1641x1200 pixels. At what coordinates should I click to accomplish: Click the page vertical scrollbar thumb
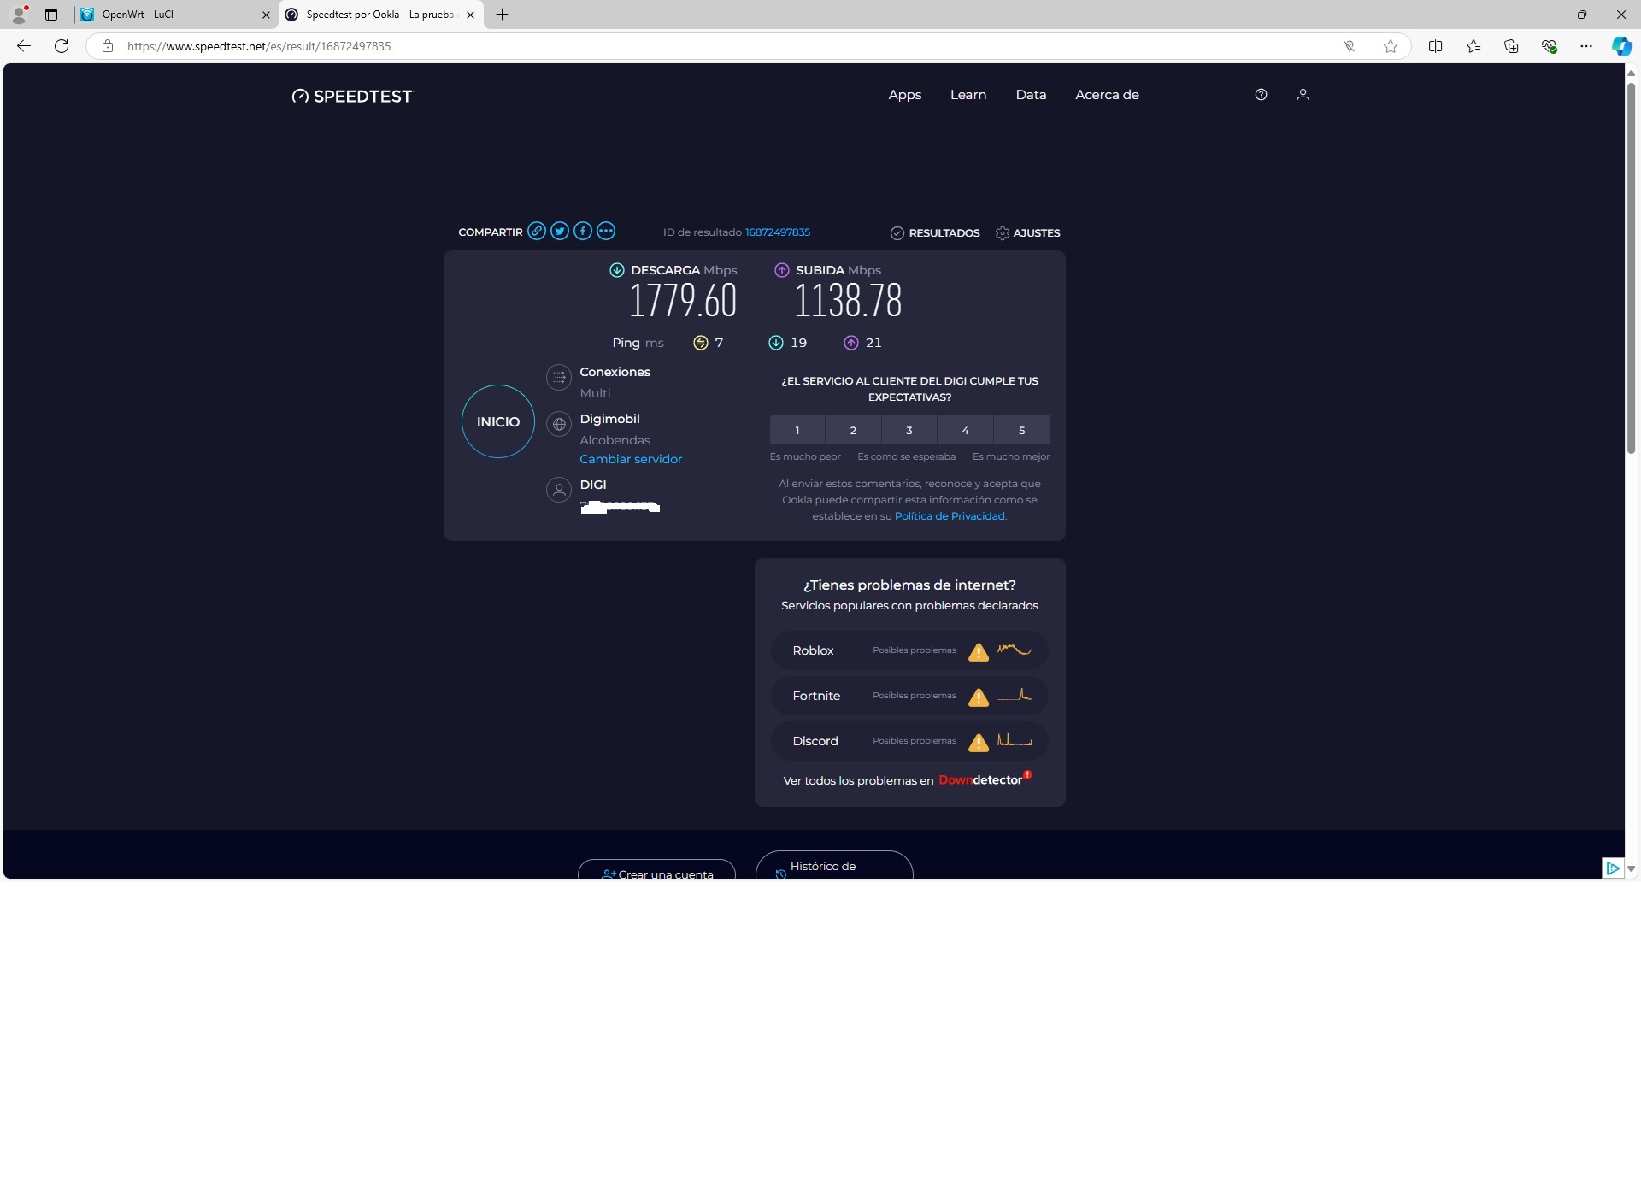point(1631,267)
